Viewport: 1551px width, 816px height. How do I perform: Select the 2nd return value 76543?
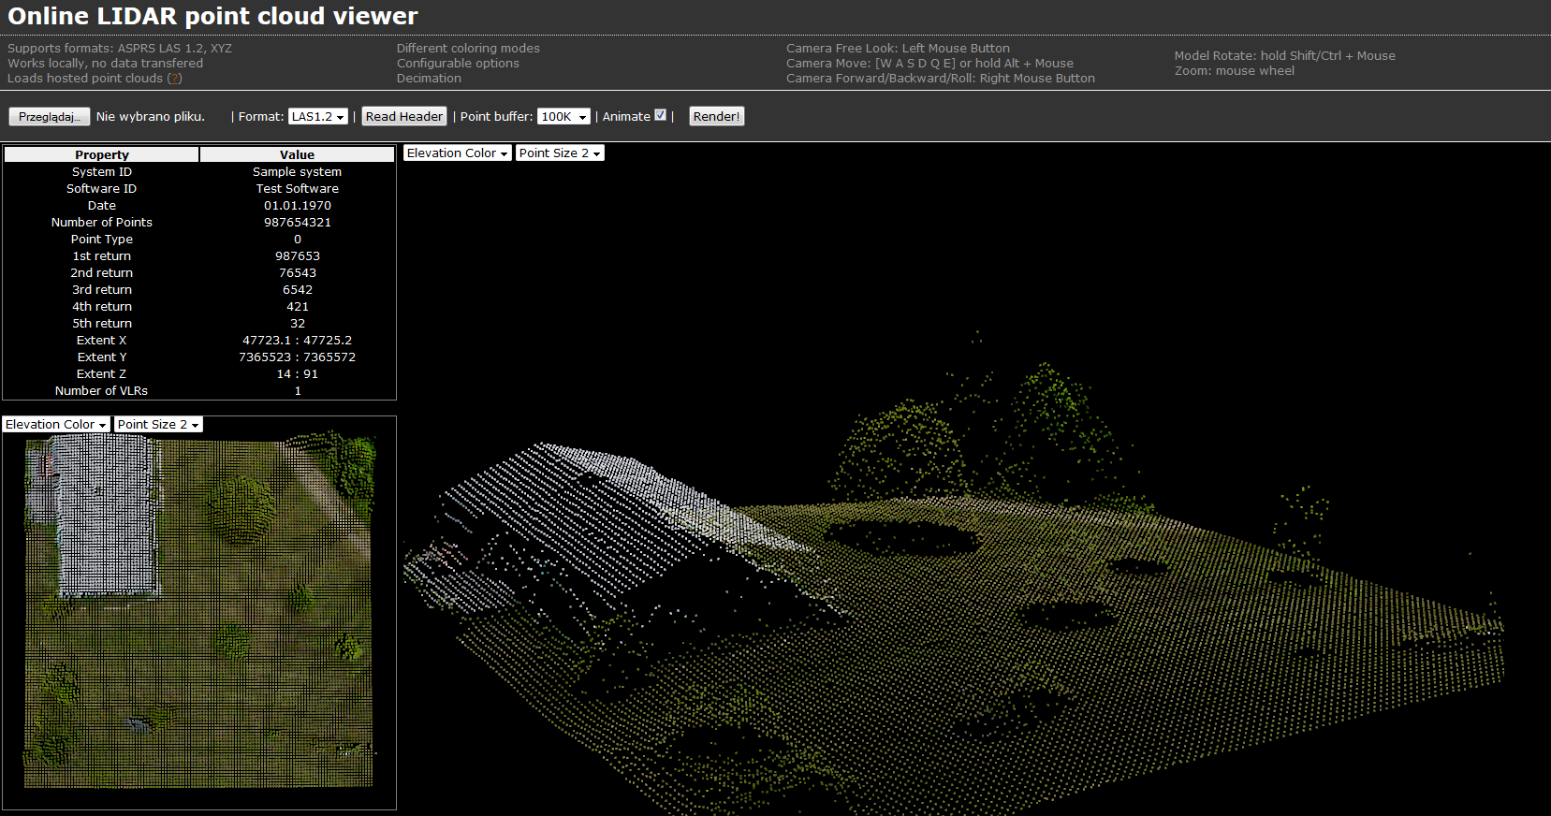tap(297, 273)
